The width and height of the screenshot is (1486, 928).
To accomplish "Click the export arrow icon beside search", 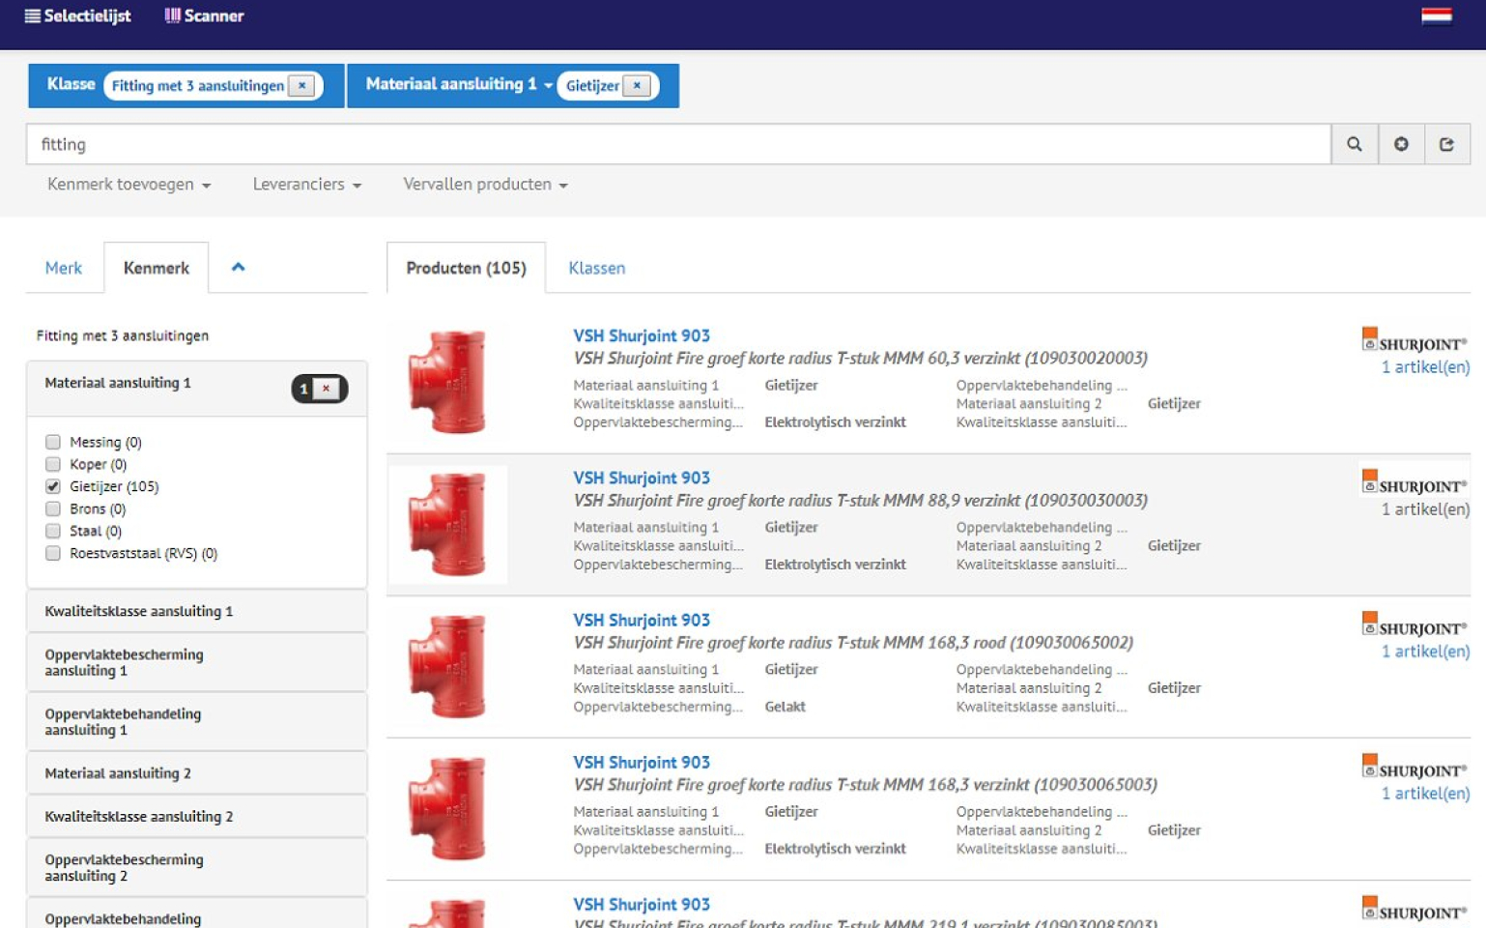I will [1446, 144].
